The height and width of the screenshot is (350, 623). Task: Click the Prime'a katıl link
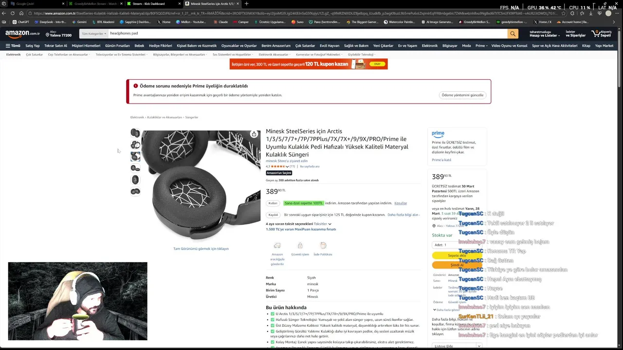441,160
